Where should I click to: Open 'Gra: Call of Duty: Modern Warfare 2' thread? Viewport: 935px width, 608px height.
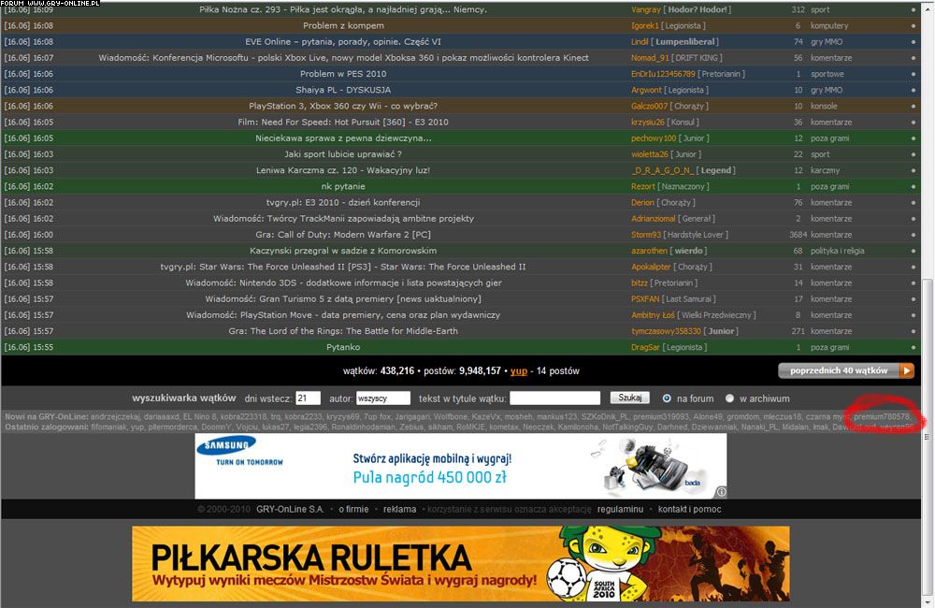(x=343, y=235)
